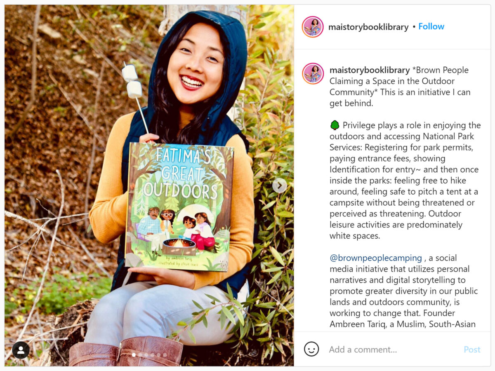
Task: Advance to the next carousel photo
Action: (279, 185)
